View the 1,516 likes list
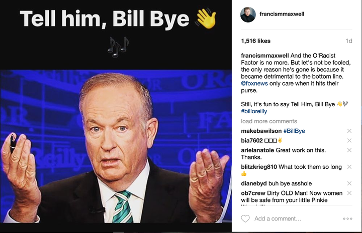The width and height of the screenshot is (362, 233). click(x=255, y=41)
